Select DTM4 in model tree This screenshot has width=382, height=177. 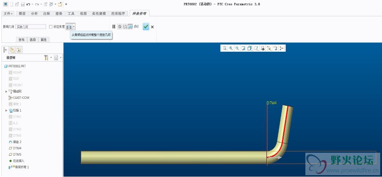pos(15,148)
